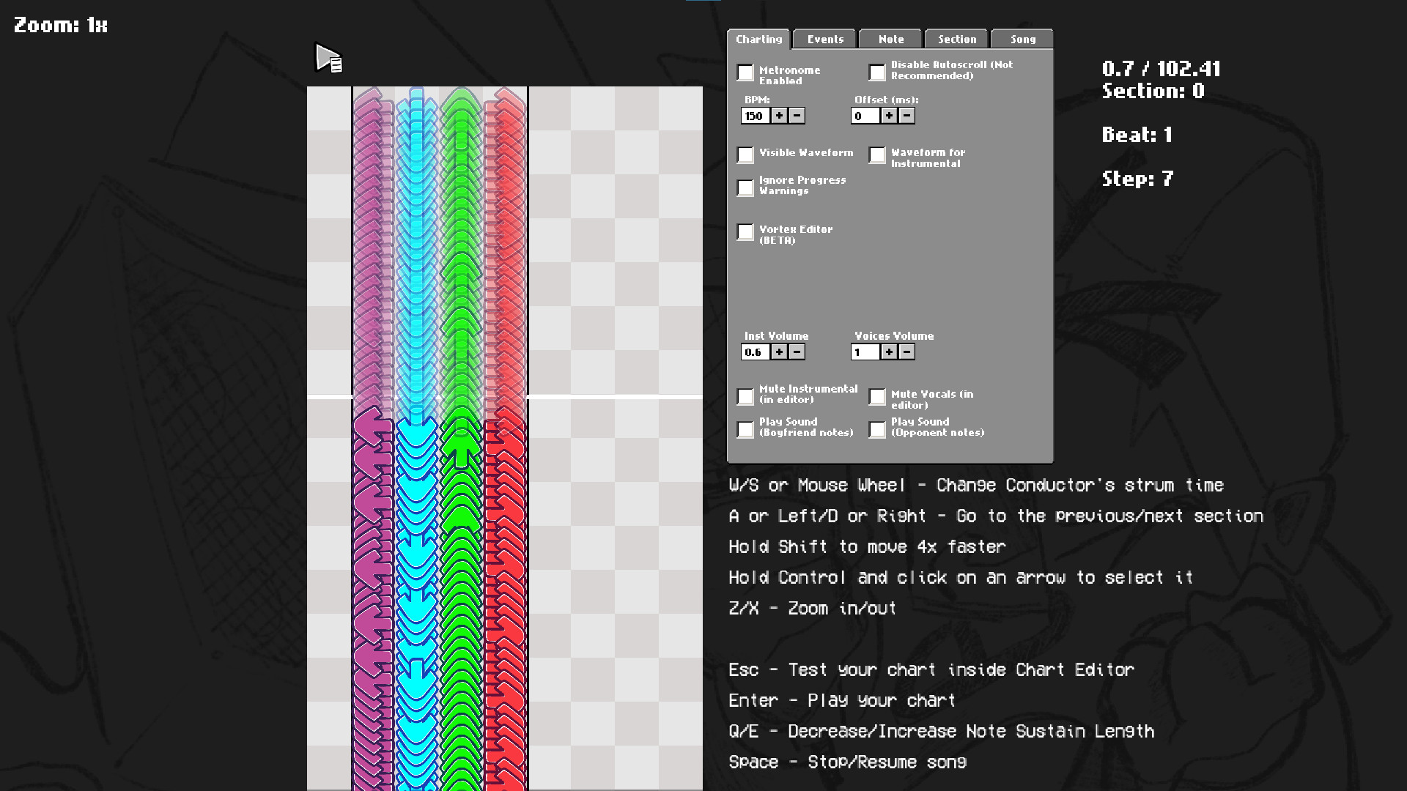
Task: Toggle Mute Instrumental in editor
Action: coord(745,396)
